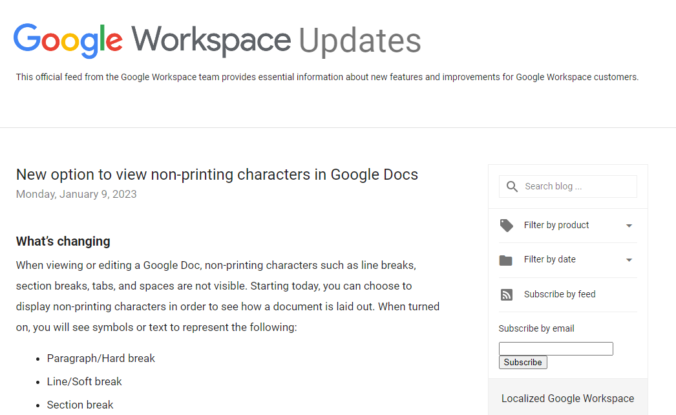Click the Subscribe by feed entry
676x415 pixels.
point(559,294)
